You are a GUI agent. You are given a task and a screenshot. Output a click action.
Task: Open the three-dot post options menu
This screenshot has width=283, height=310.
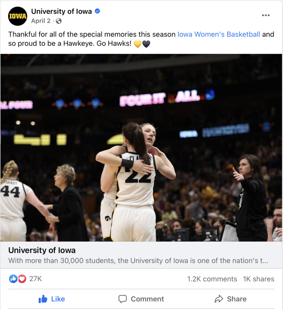266,15
